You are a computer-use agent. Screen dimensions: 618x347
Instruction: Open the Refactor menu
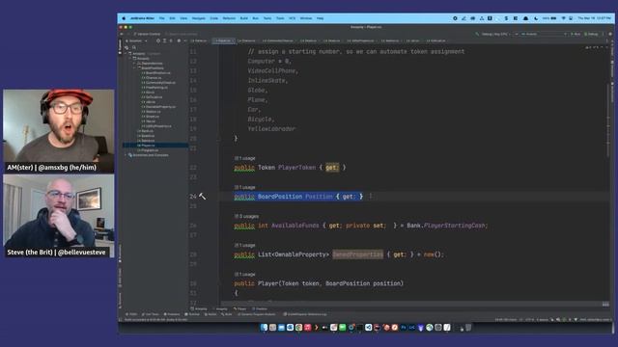click(x=229, y=18)
